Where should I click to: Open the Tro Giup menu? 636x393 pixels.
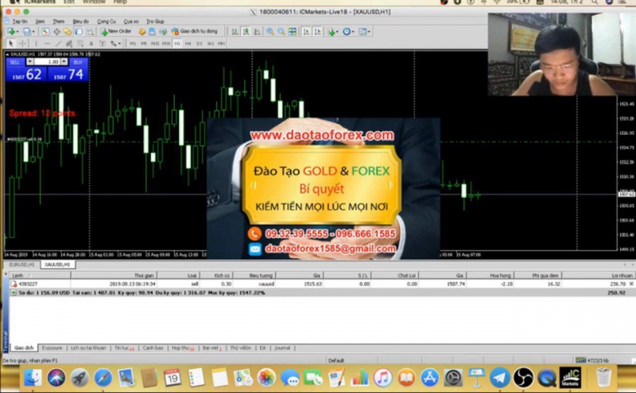pos(155,21)
